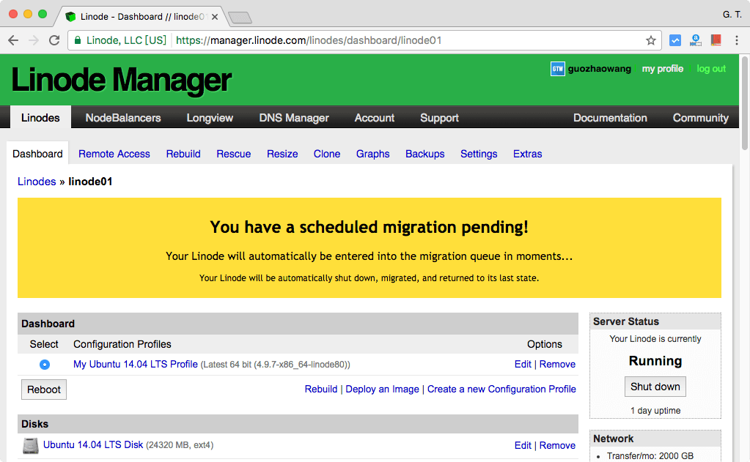Click the green padlock site info icon

(x=78, y=40)
